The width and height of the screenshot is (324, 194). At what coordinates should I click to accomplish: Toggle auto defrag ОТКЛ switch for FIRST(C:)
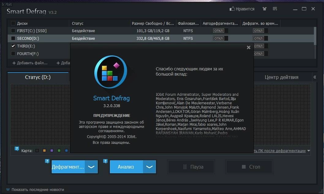pos(220,31)
